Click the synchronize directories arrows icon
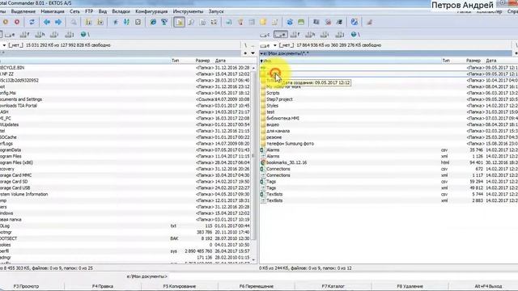Viewport: 518px width, 291px height. pos(126,22)
